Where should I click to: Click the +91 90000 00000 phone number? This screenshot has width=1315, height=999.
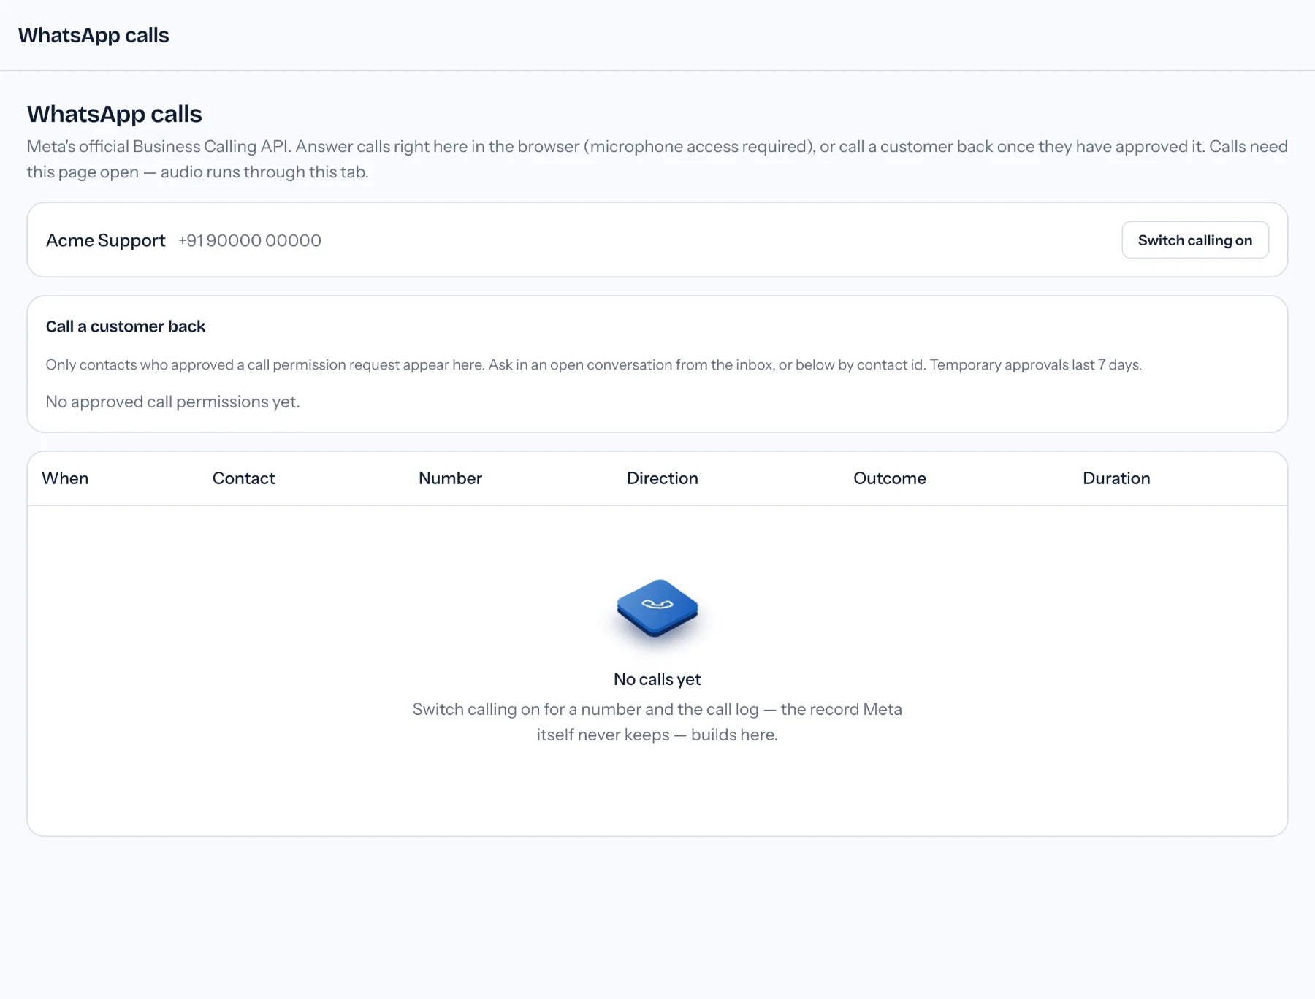(x=250, y=240)
